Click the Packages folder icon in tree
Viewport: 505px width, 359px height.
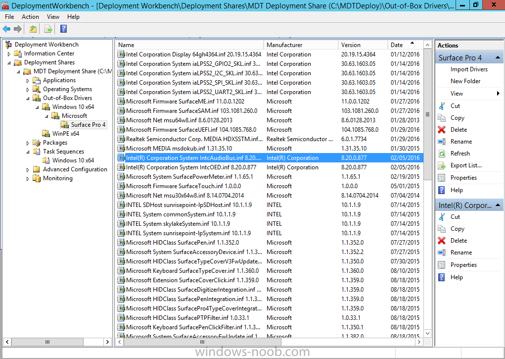click(37, 143)
